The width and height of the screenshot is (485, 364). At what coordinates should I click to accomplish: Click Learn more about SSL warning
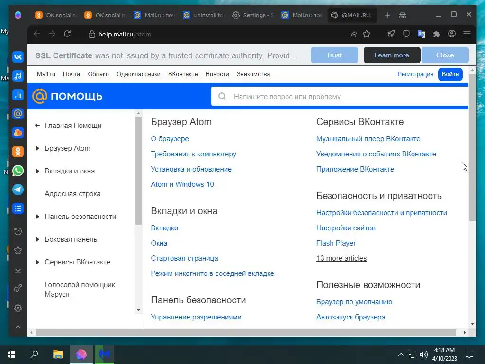[x=392, y=55]
